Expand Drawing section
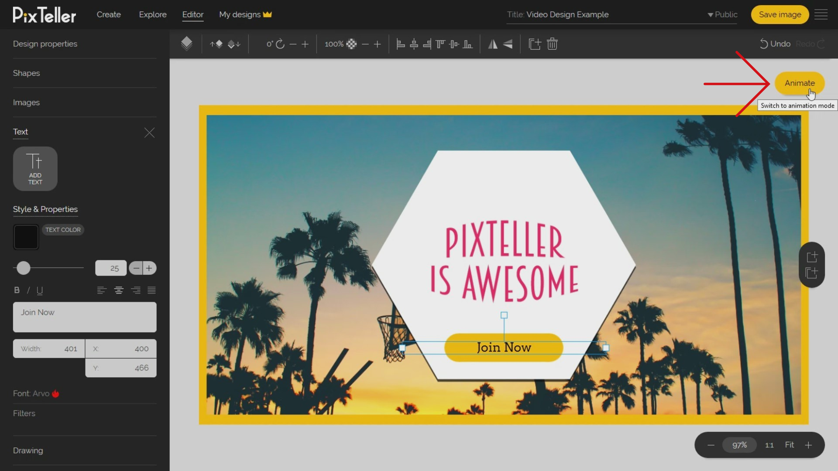This screenshot has width=838, height=471. pos(28,451)
